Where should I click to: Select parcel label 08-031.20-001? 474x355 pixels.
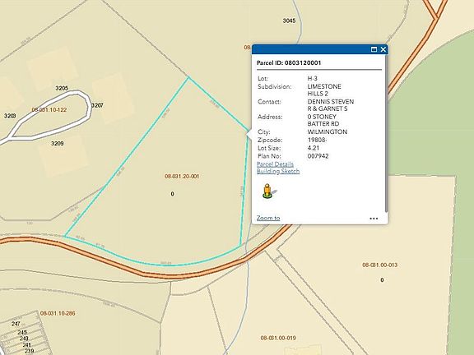182,177
